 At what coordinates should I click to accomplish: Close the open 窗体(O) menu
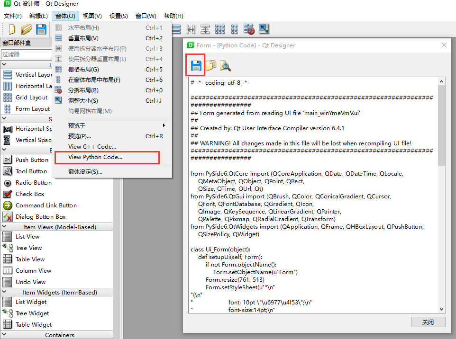pyautogui.click(x=65, y=16)
